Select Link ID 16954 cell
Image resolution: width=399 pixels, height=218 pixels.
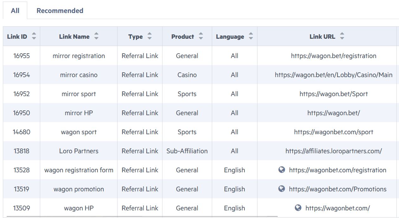point(22,75)
